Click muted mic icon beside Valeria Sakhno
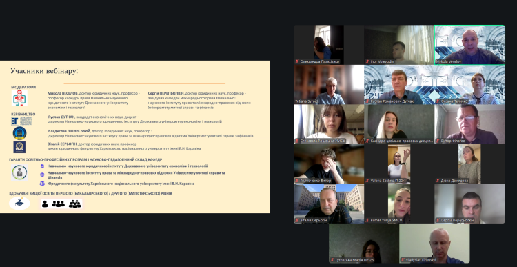The width and height of the screenshot is (517, 267). click(367, 181)
